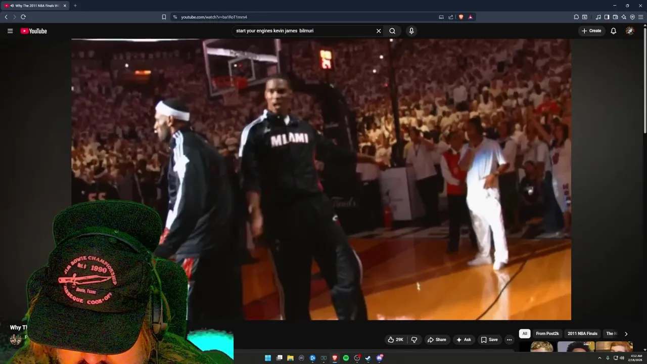Open more actions three-dot menu

pos(509,340)
